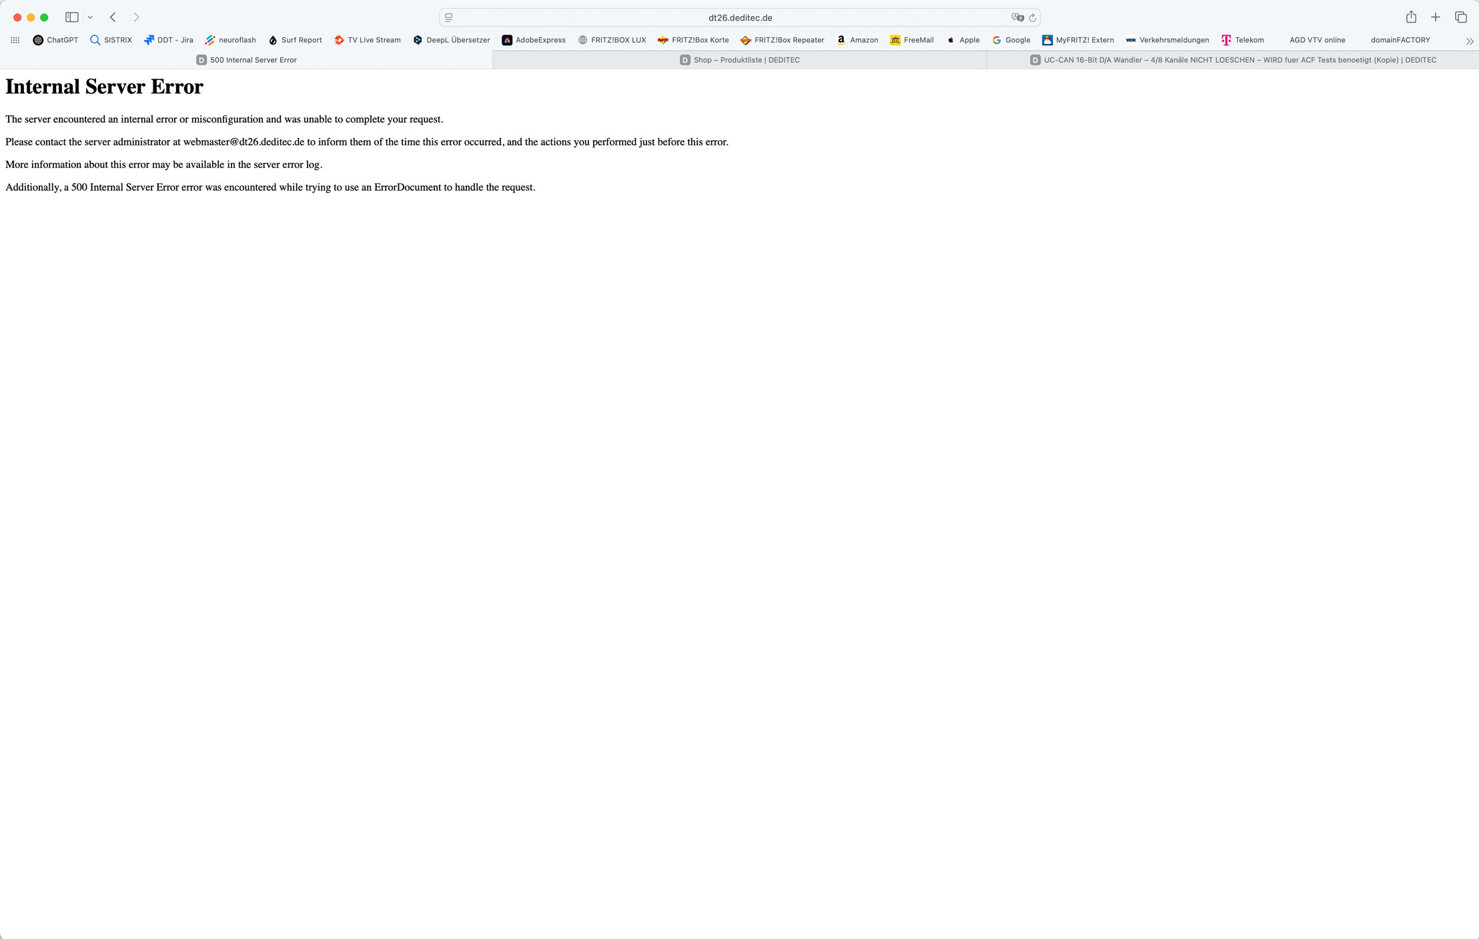Screen dimensions: 1479x939
Task: Open the Google bookmark
Action: [1011, 40]
